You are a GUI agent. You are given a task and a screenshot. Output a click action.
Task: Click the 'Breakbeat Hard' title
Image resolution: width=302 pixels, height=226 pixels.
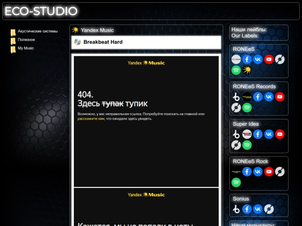pos(103,42)
